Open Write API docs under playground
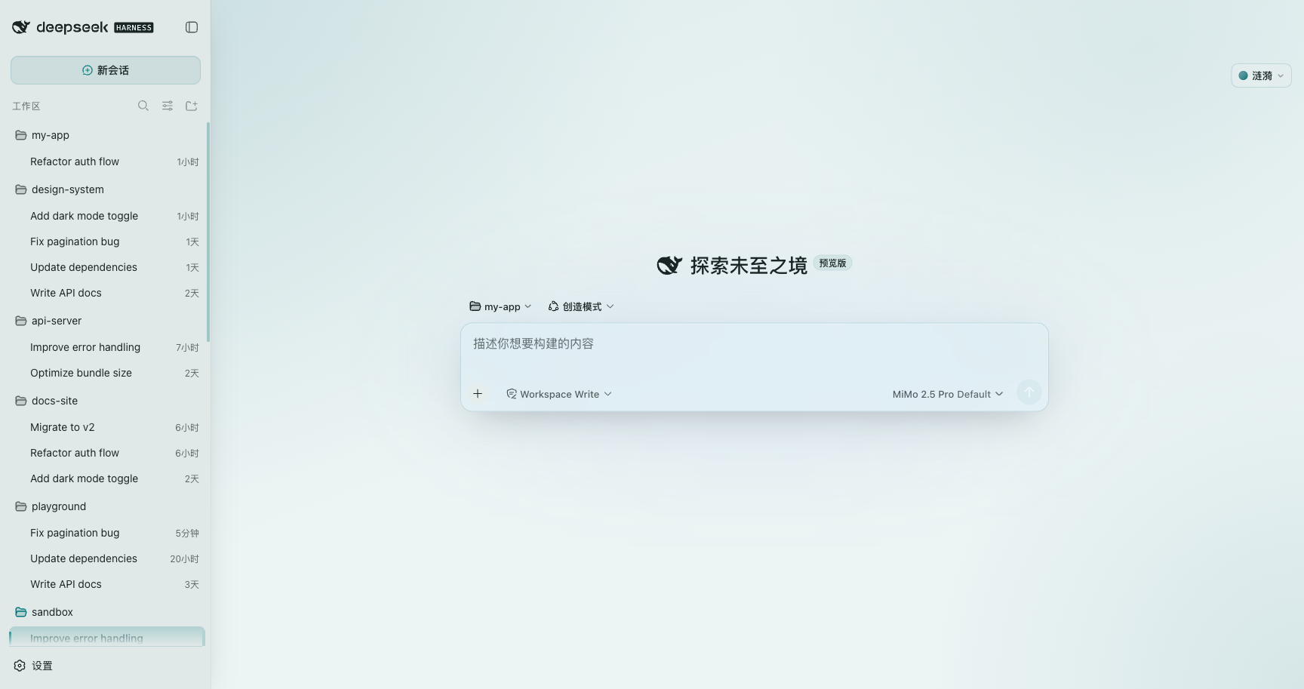The width and height of the screenshot is (1304, 689). [x=106, y=584]
